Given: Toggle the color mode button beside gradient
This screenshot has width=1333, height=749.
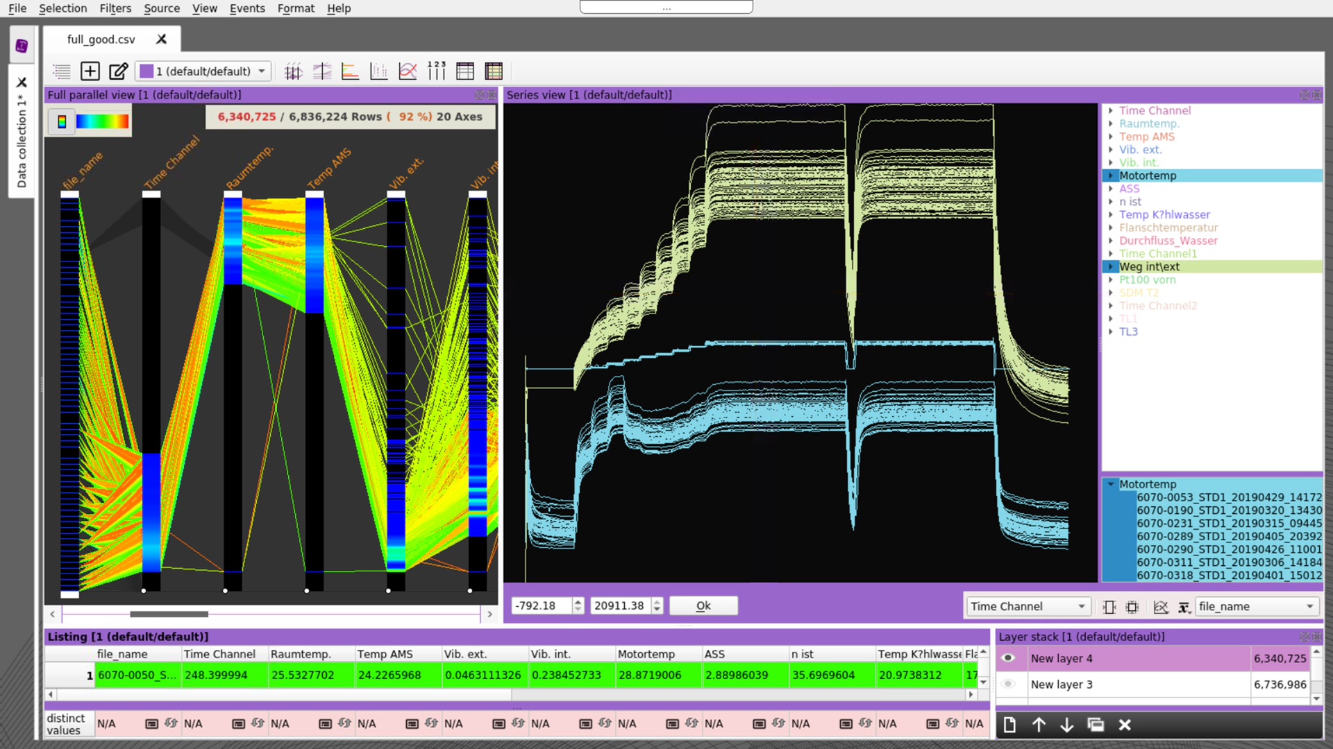Looking at the screenshot, I should pos(62,122).
